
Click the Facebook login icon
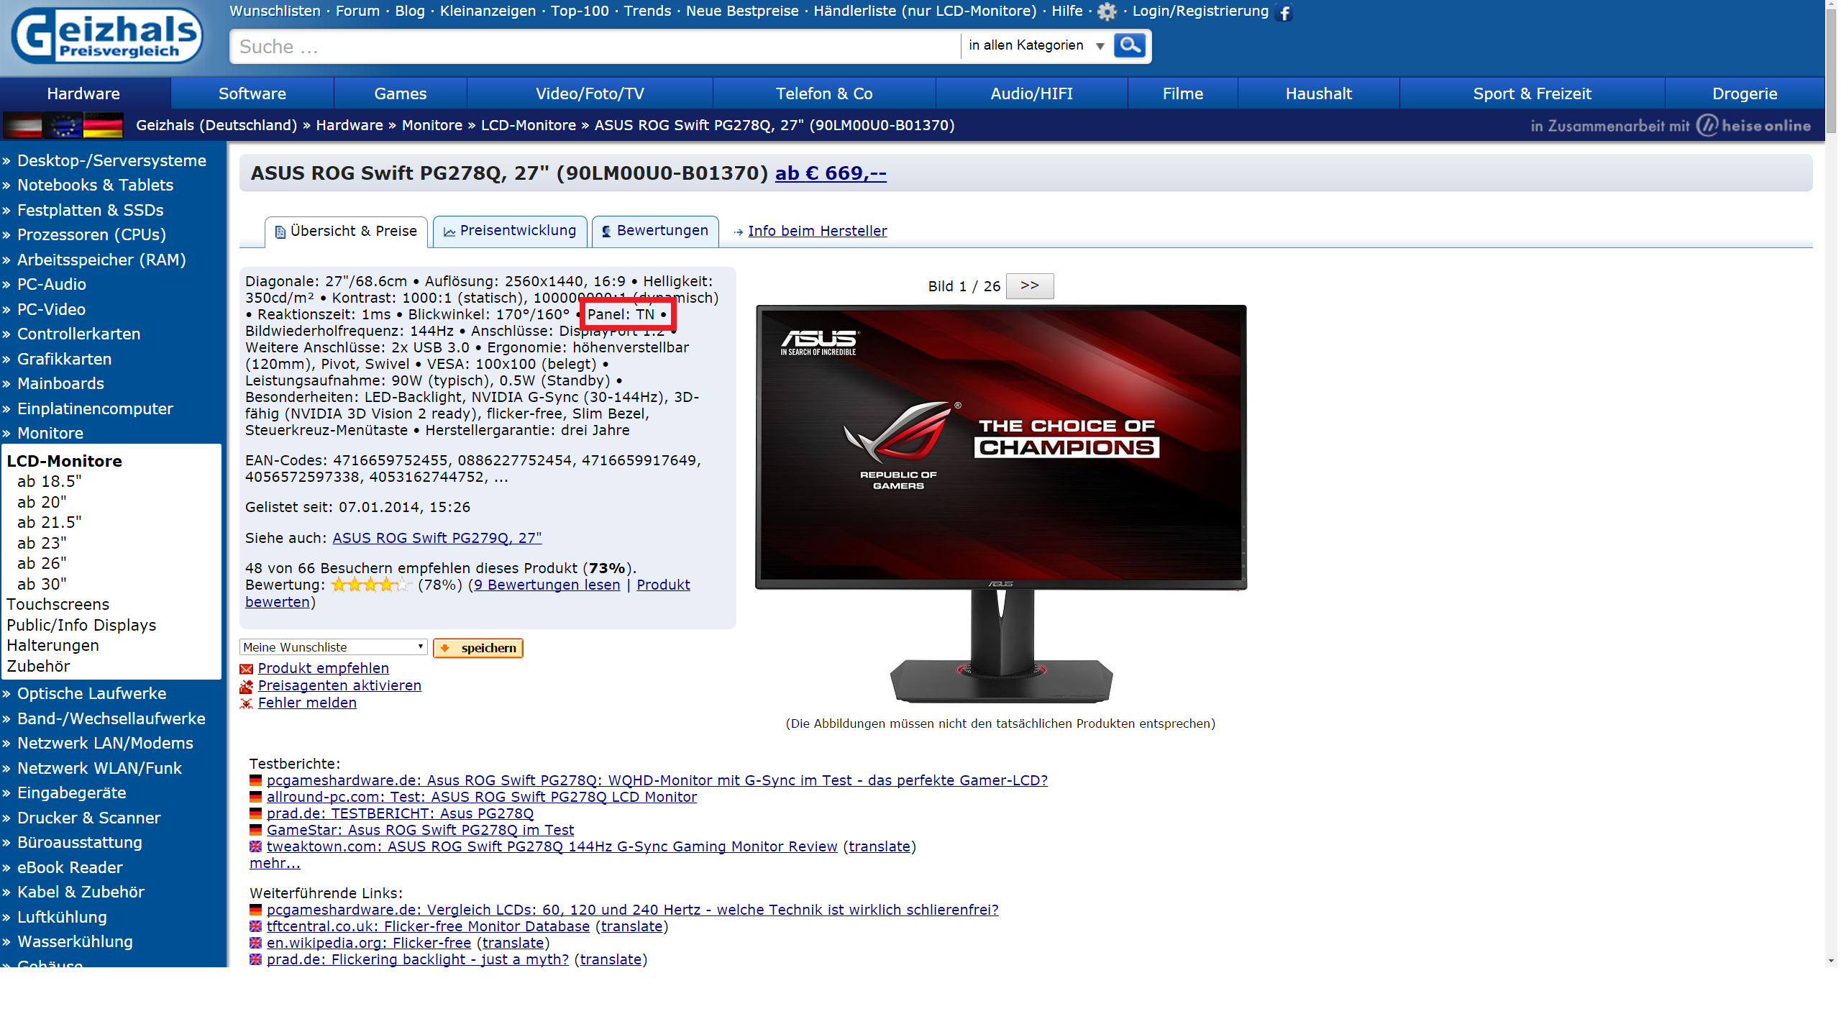(x=1284, y=12)
